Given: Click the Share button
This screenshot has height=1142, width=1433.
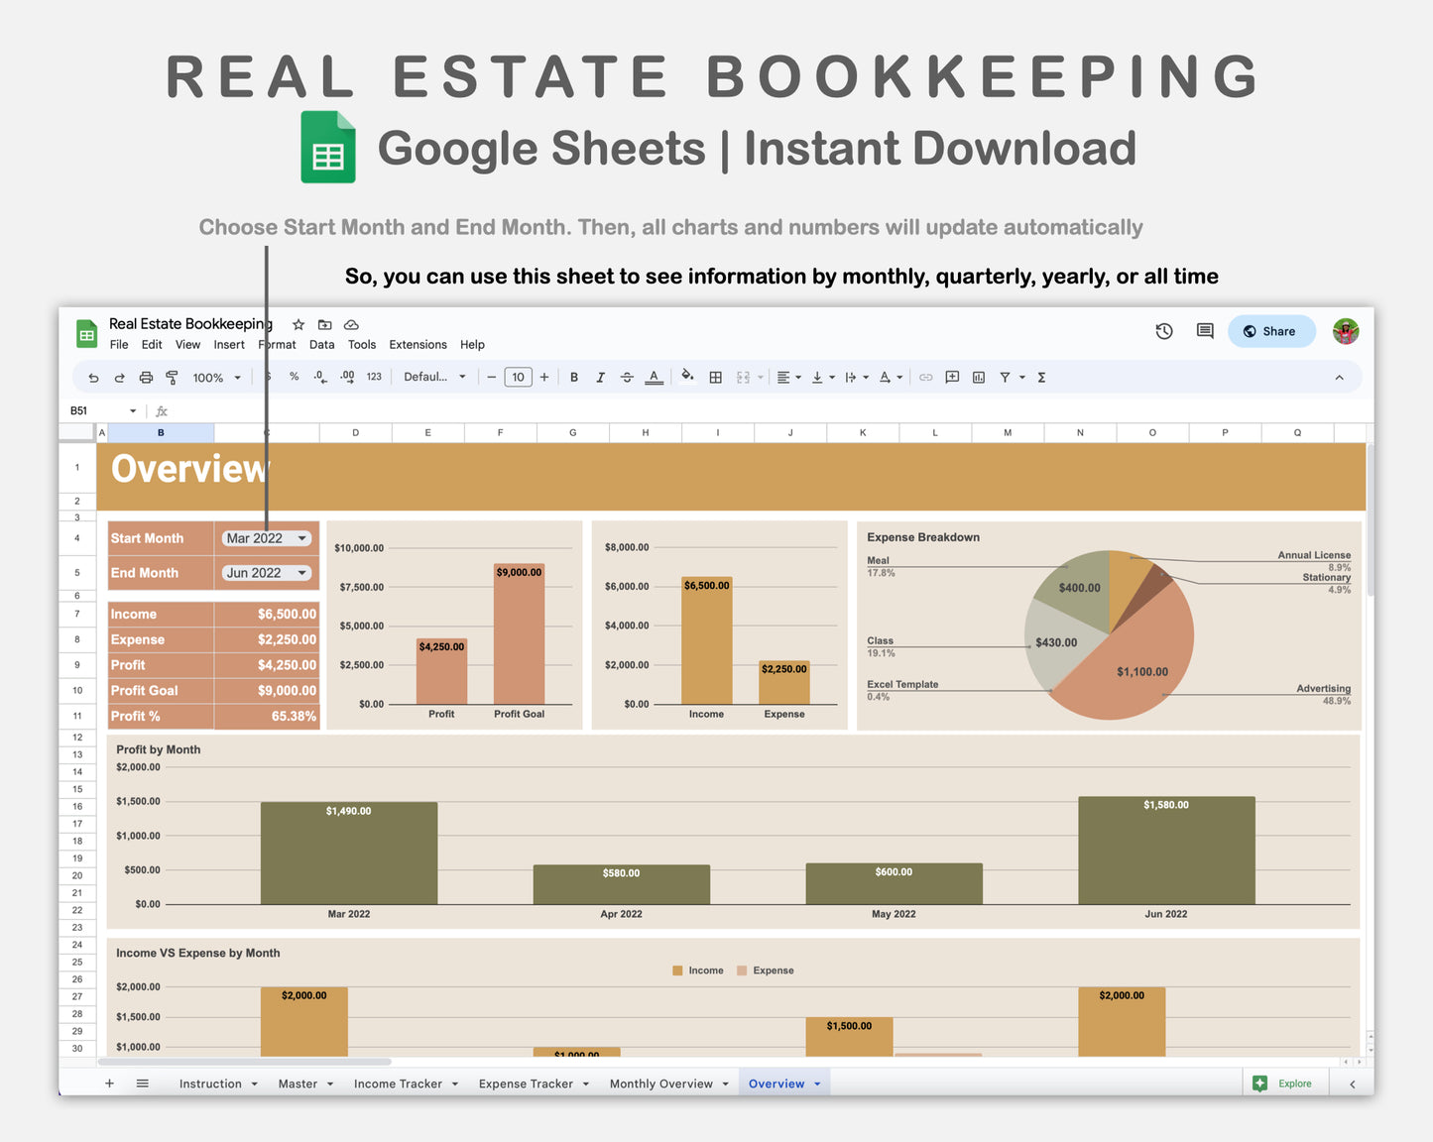Looking at the screenshot, I should coord(1271,331).
